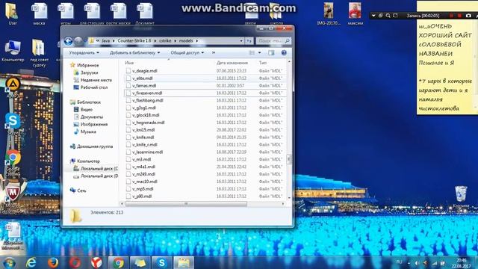
Task: Select the Компьютер desktop icon
Action: point(13,51)
